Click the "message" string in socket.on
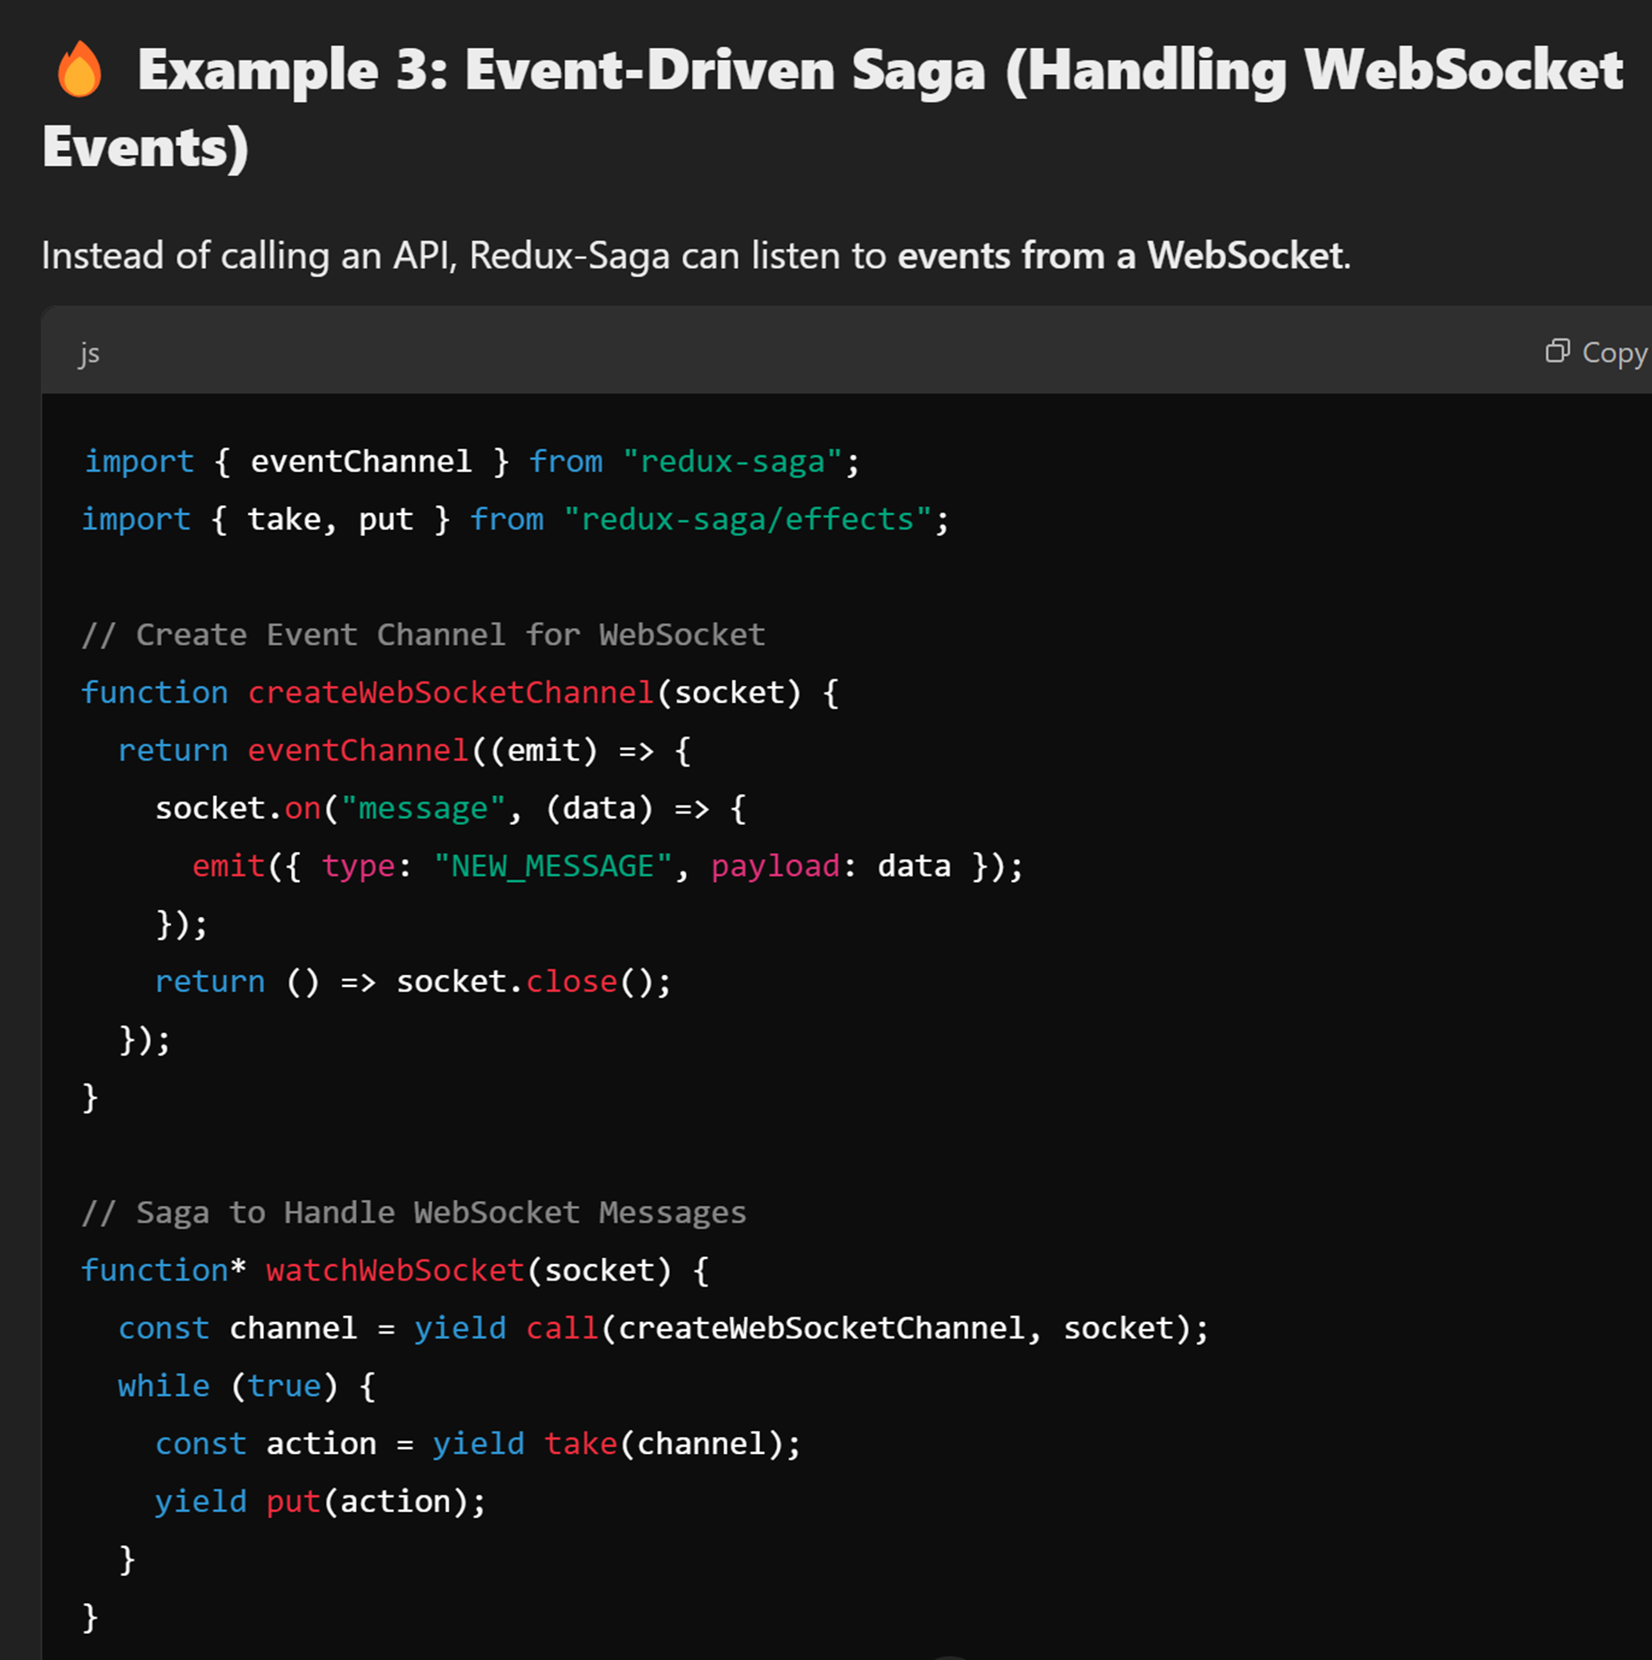1652x1660 pixels. [423, 809]
